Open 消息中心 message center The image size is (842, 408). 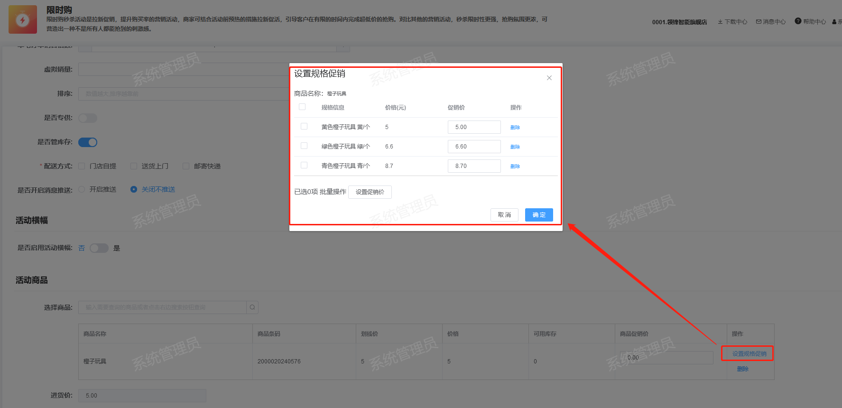pos(771,22)
